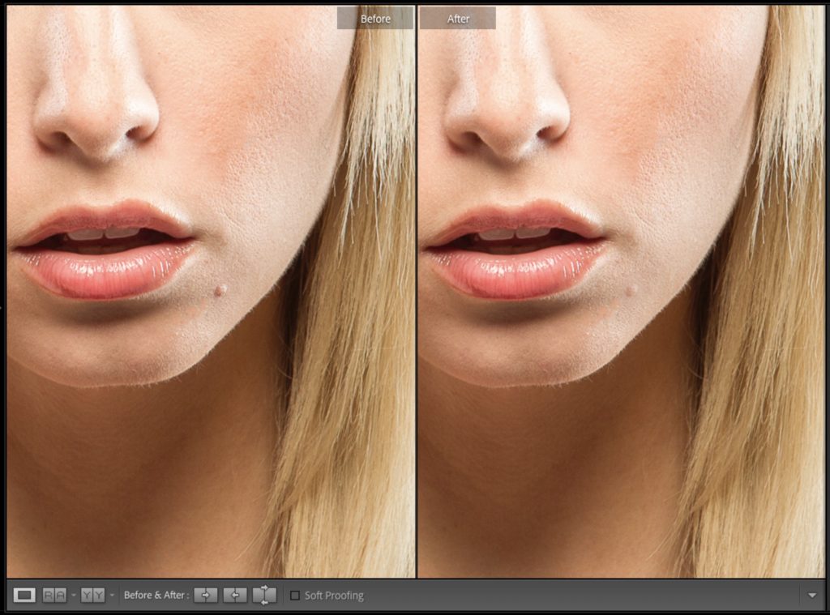Toggle the Before/After Y|Y view button
Viewport: 830px width, 615px height.
click(x=92, y=595)
